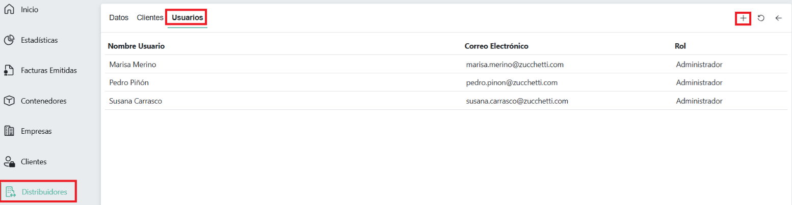Open the Estadísticas pie chart icon
This screenshot has height=205, width=792.
pos(9,40)
